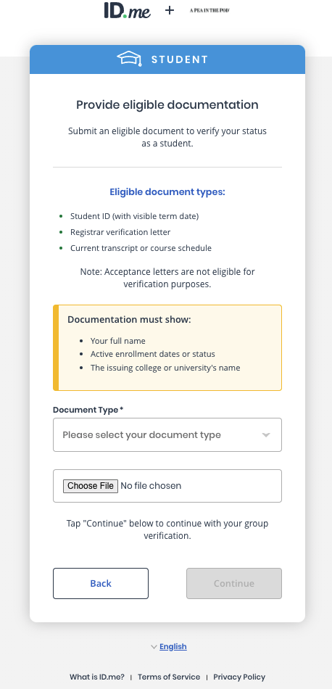The width and height of the screenshot is (332, 689).
Task: Click the plus sign between the logos
Action: click(170, 10)
